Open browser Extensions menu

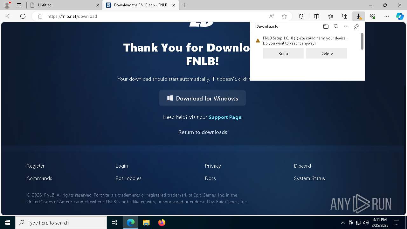[x=301, y=16]
